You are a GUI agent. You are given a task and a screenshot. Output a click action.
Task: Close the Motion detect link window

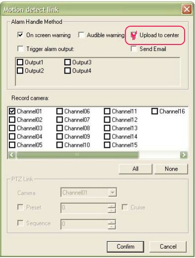tap(187, 9)
